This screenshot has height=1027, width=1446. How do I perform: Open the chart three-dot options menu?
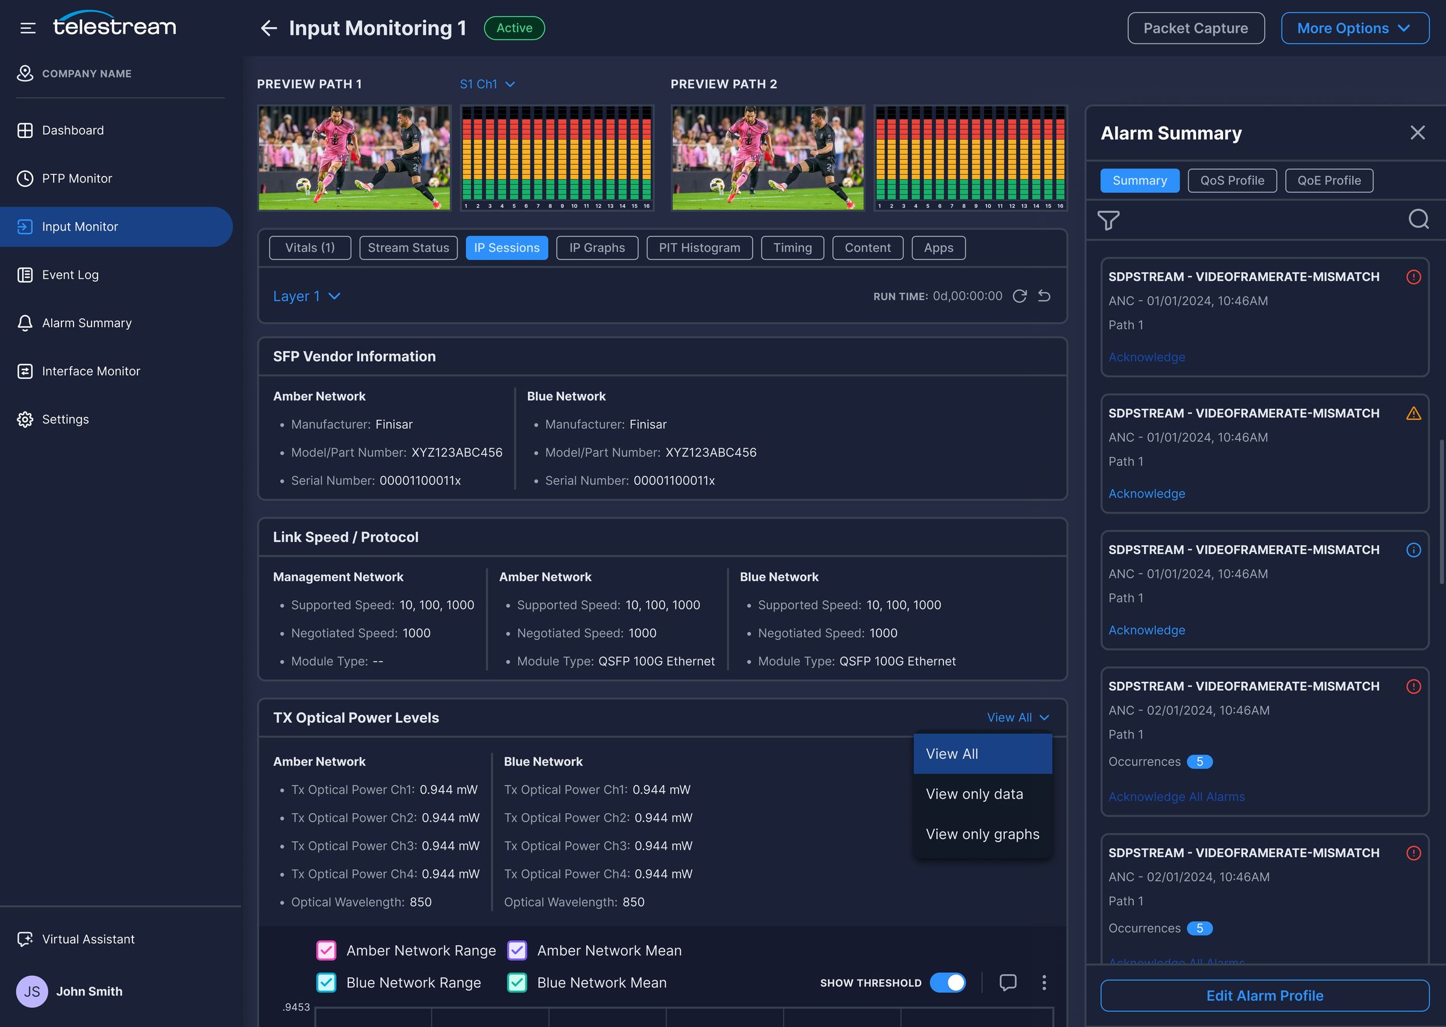click(1044, 982)
